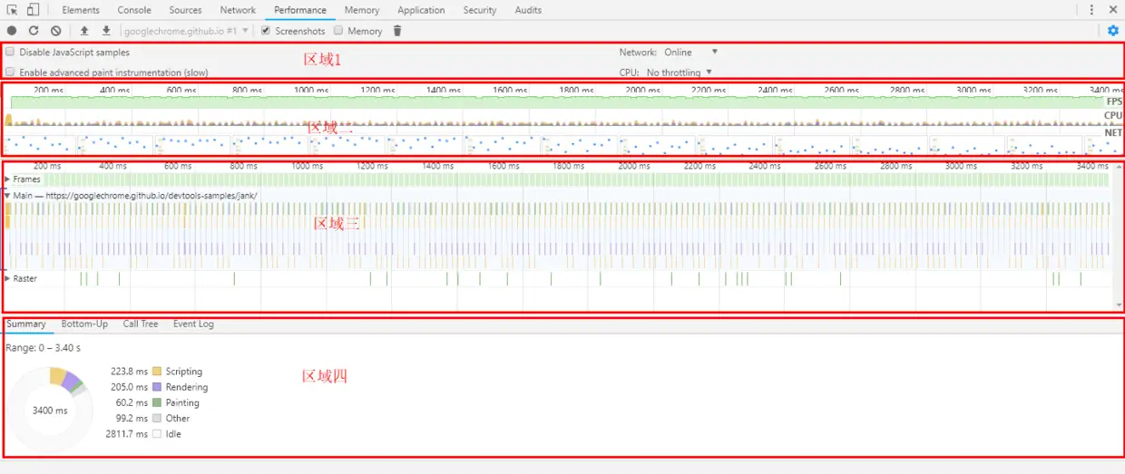This screenshot has height=474, width=1125.
Task: Enable the Memory checkbox in toolbar
Action: click(338, 31)
